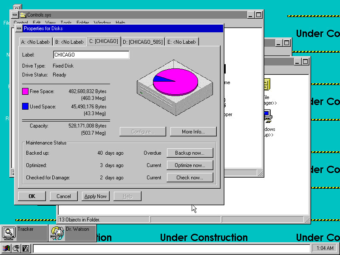Viewport: 340px width, 255px height.
Task: Switch to the A: <No Label> tab
Action: pos(36,42)
